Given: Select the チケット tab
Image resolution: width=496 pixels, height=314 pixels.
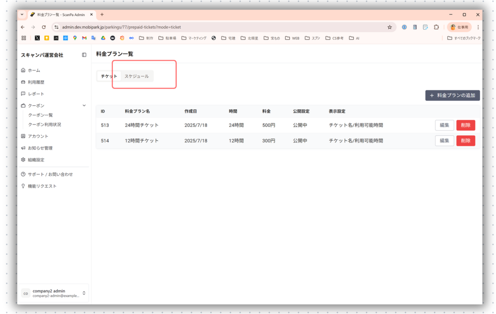Looking at the screenshot, I should [109, 76].
